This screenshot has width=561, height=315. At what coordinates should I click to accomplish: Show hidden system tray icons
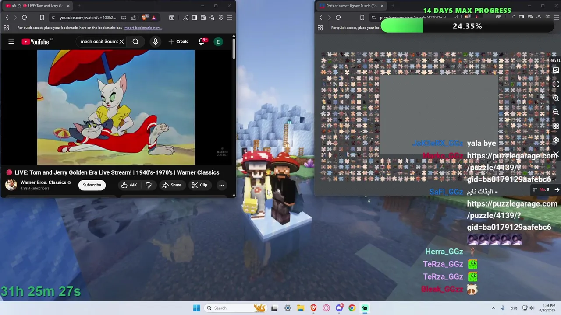[x=493, y=308]
